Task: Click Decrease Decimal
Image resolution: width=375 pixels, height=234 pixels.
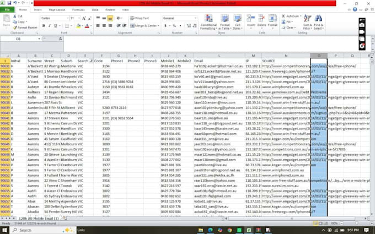Action: (x=195, y=25)
